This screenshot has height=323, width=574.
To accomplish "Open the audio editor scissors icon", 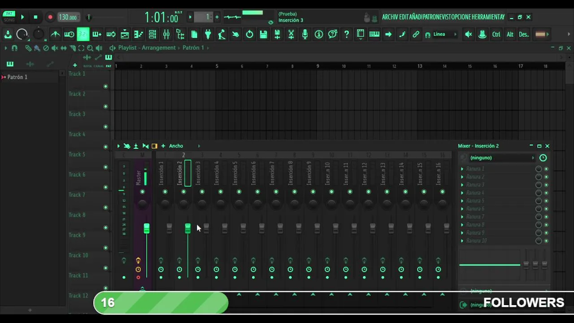I will 291,34.
